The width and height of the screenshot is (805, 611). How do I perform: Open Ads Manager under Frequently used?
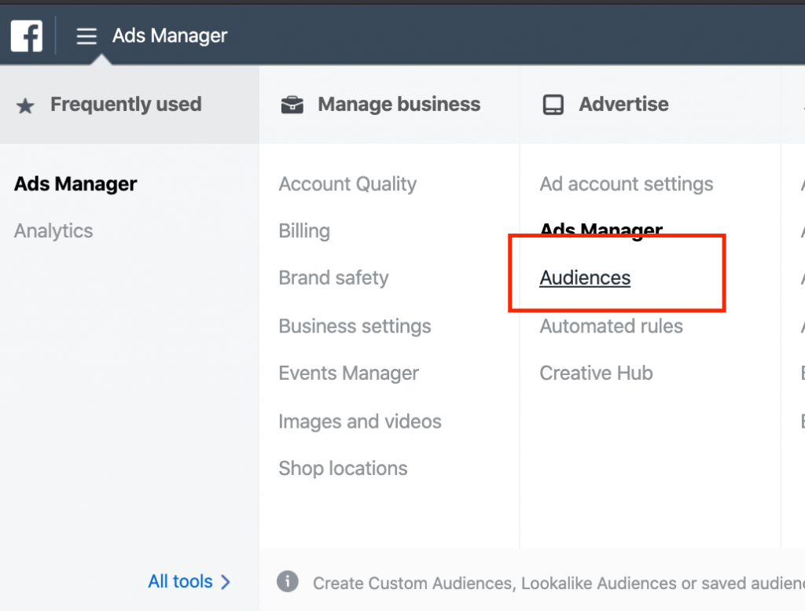(75, 184)
